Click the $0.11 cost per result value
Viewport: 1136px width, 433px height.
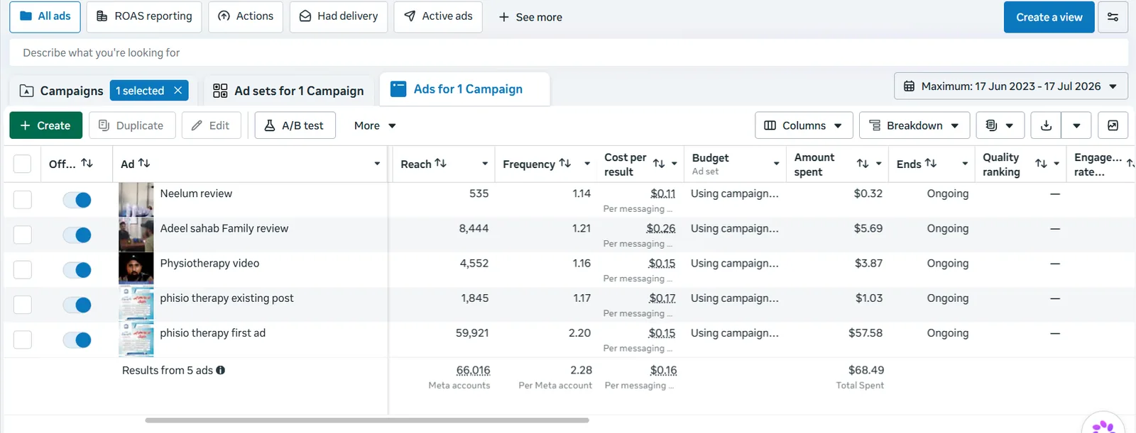click(662, 193)
